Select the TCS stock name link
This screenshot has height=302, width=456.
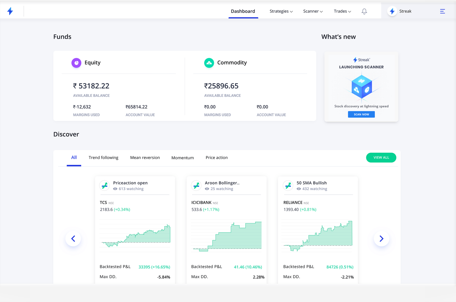pyautogui.click(x=103, y=203)
